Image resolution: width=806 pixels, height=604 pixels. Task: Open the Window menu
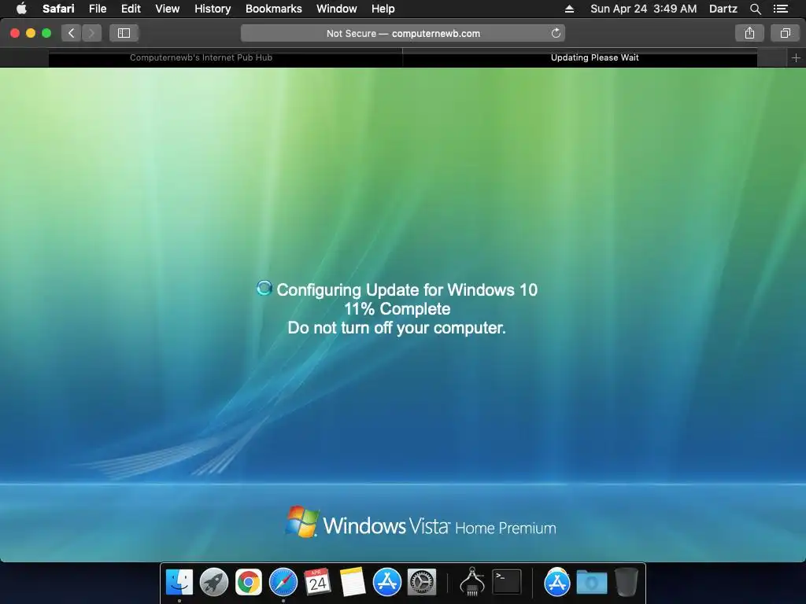337,9
